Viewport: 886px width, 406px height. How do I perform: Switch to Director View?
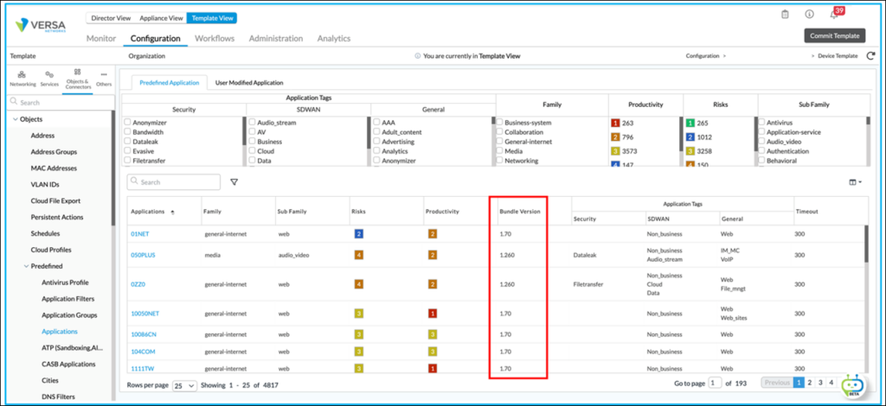click(111, 18)
